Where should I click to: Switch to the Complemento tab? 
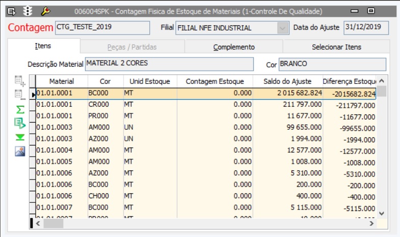[233, 47]
